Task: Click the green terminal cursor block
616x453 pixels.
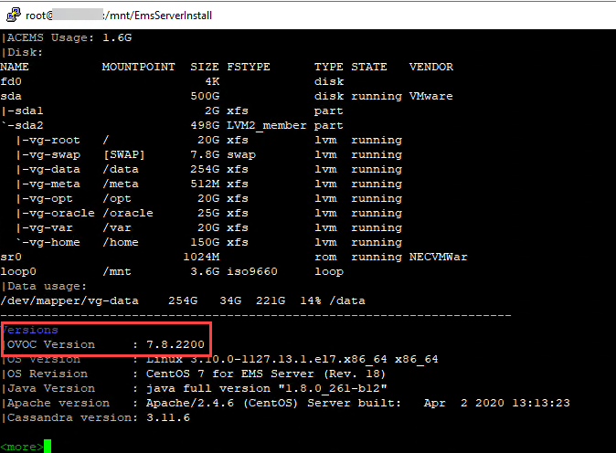Action: click(48, 447)
